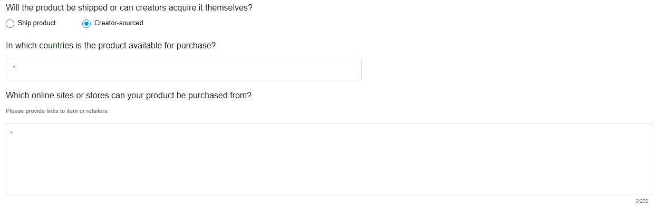Select the Ship product radio button
Image resolution: width=657 pixels, height=207 pixels.
(10, 24)
